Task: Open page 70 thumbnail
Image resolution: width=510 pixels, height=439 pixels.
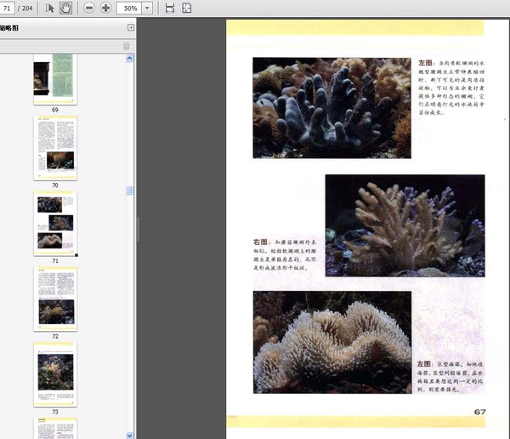Action: (x=54, y=147)
